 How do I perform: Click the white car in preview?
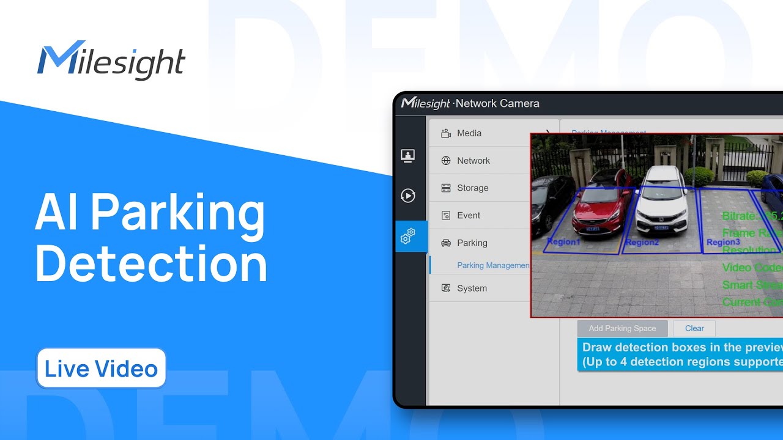pyautogui.click(x=661, y=199)
